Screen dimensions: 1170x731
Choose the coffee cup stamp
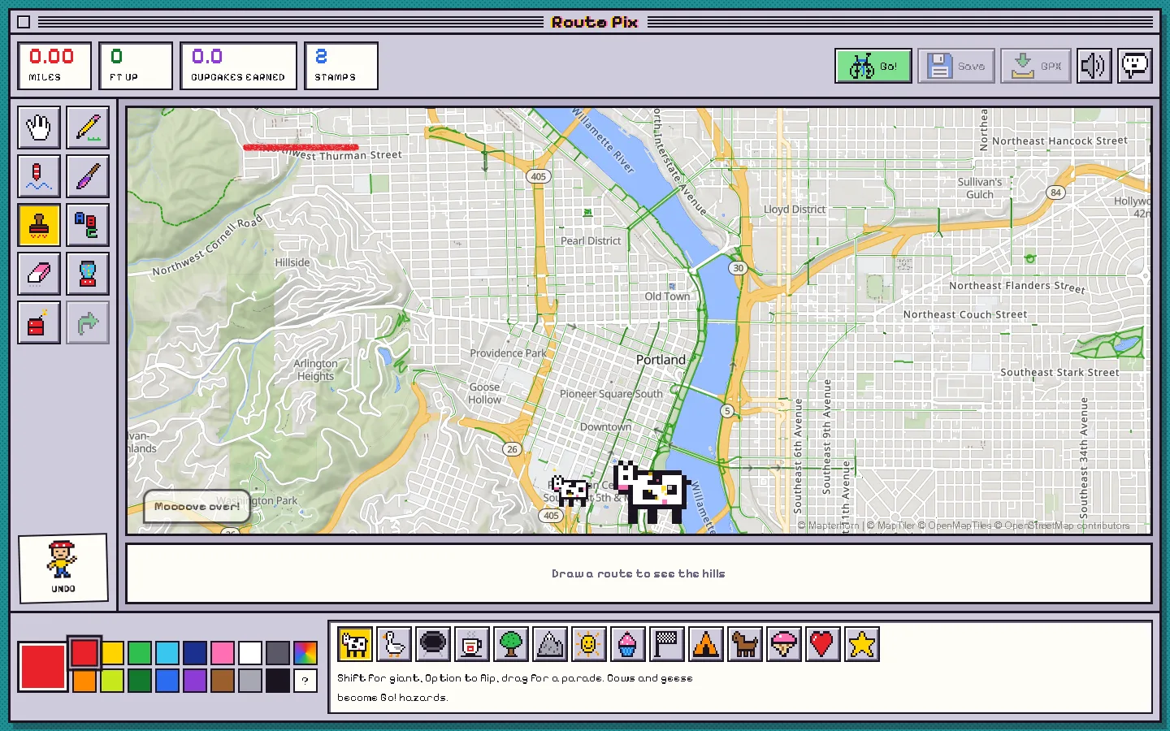click(472, 644)
